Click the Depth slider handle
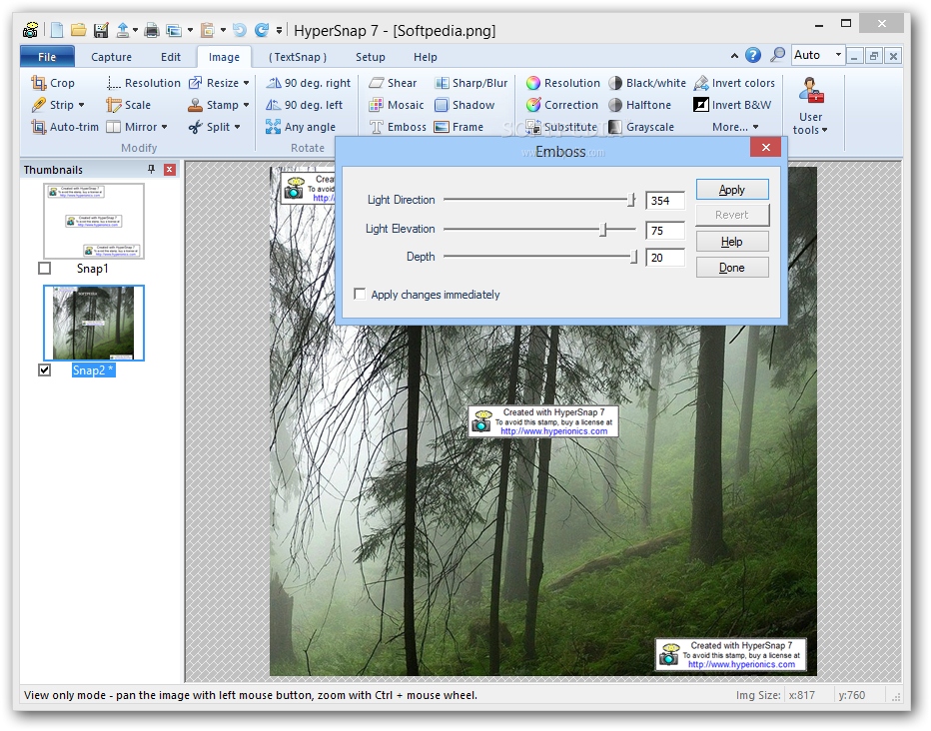Viewport: 931px width, 731px height. coord(634,257)
